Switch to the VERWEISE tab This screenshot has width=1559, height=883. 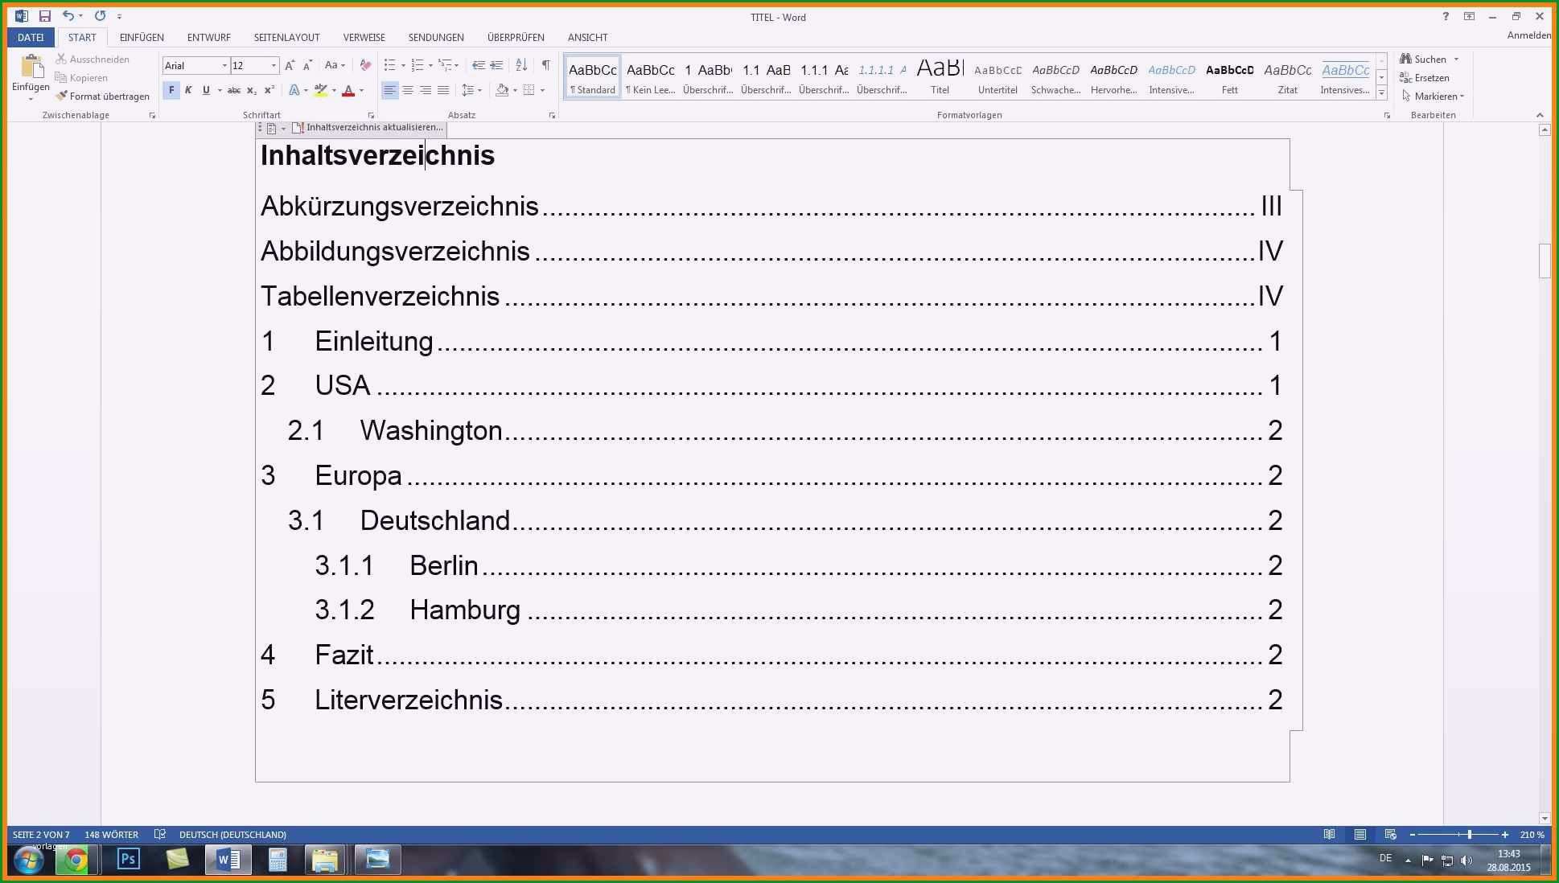tap(364, 37)
